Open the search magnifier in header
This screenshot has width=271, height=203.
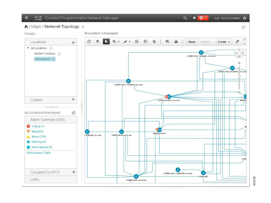tap(185, 18)
